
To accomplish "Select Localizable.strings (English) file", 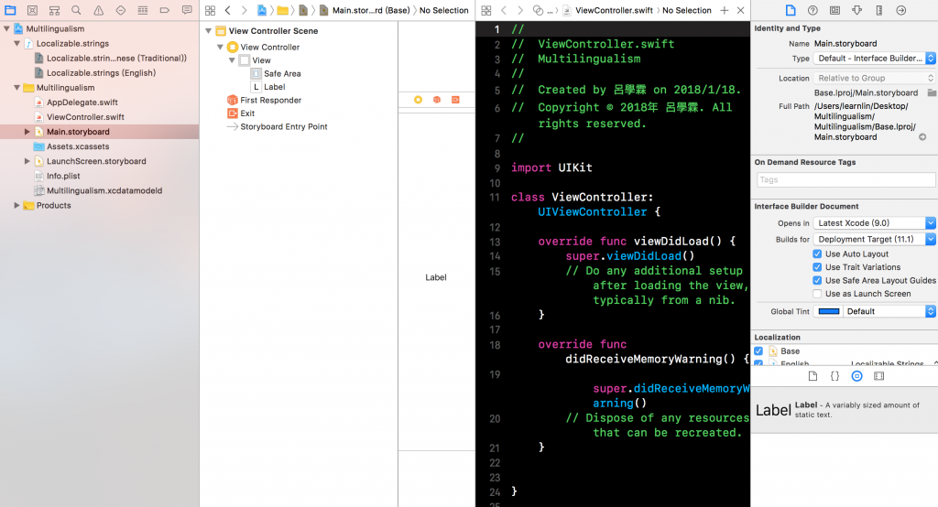I will (x=101, y=73).
